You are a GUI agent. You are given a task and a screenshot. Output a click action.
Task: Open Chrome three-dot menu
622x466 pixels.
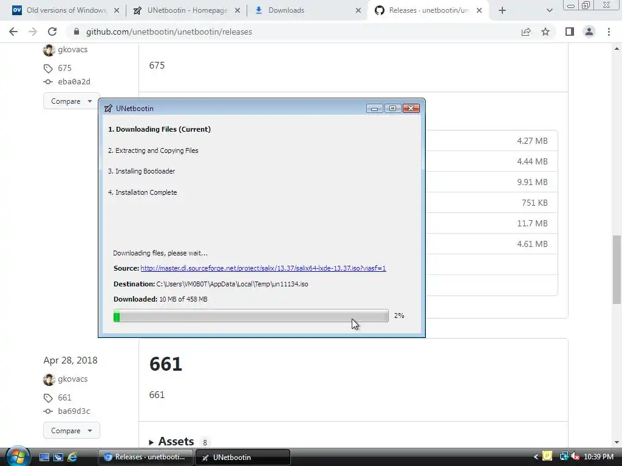coord(609,32)
